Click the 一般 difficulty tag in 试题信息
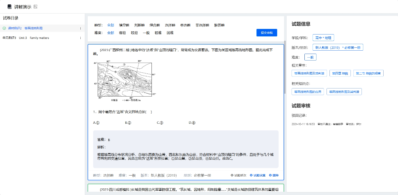398x195 pixels. tap(310, 57)
